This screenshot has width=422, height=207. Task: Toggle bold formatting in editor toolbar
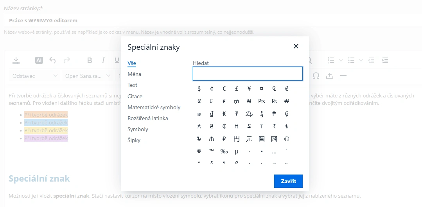click(90, 60)
